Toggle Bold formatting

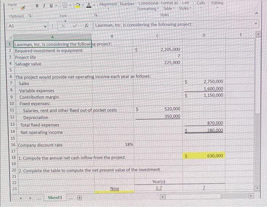click(37, 6)
